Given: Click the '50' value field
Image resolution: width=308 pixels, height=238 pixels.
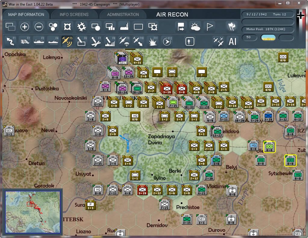Looking at the screenshot, I should coord(250,37).
